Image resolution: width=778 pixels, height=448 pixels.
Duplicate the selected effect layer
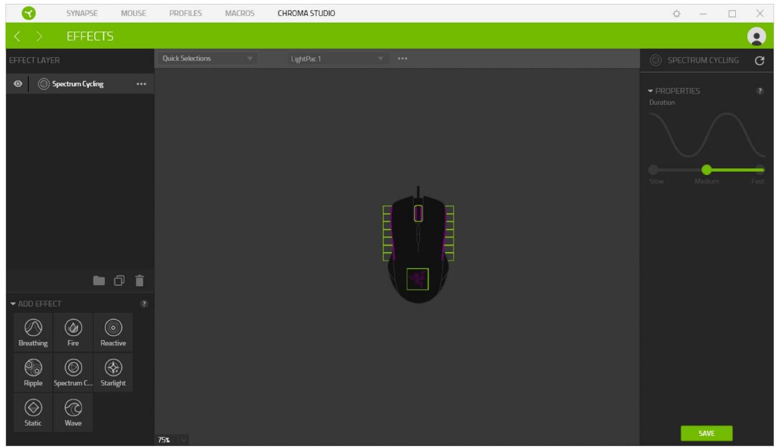tap(119, 281)
